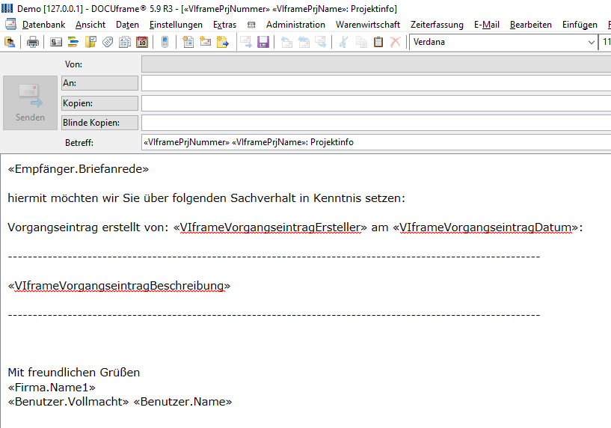
Task: Click the new email envelope star icon
Action: point(206,42)
